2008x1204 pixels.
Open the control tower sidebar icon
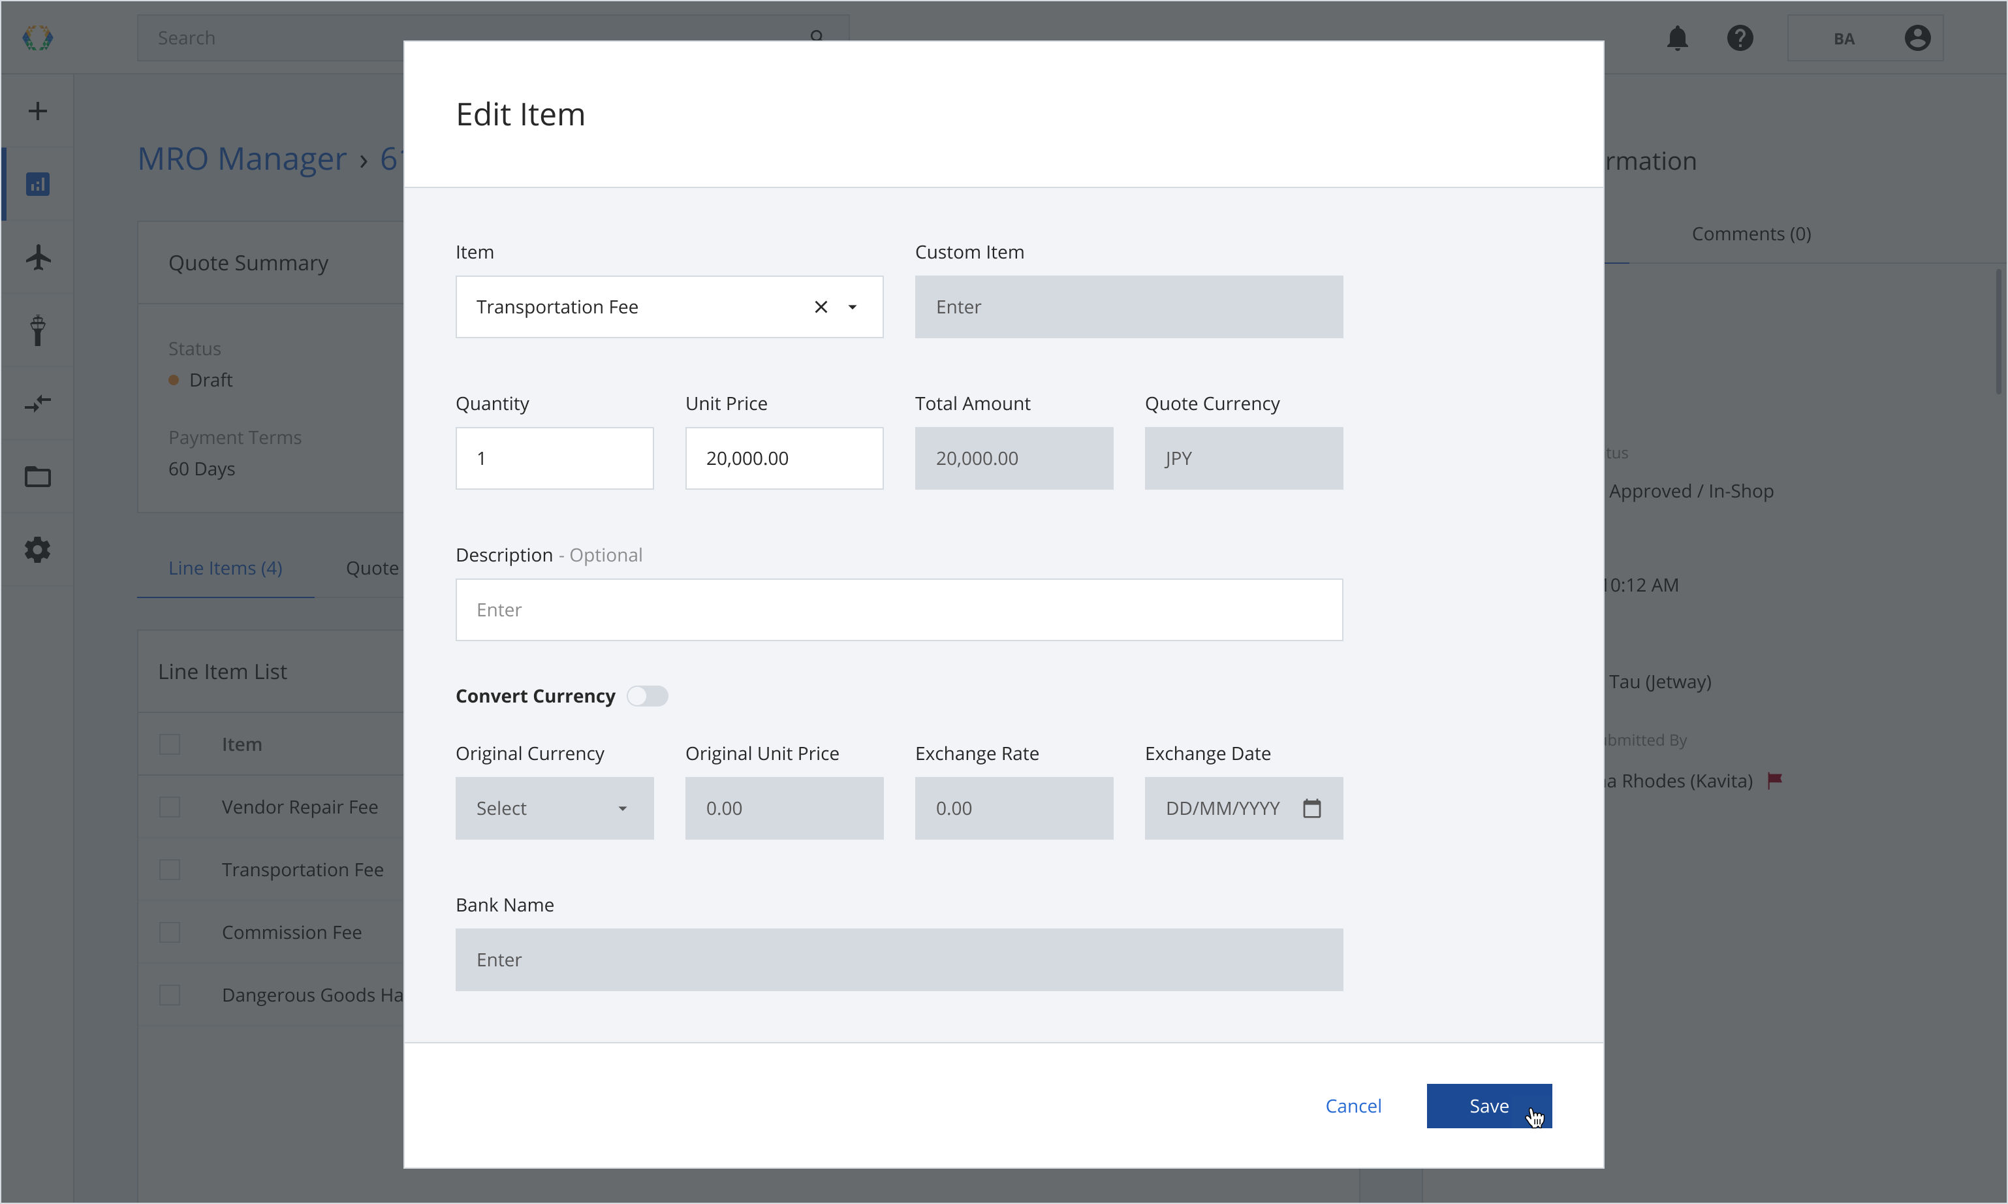click(37, 330)
